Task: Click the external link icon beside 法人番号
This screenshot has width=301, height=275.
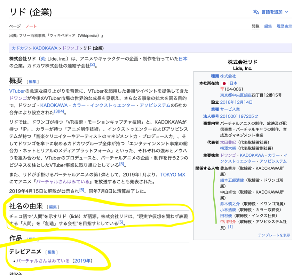Action: (x=256, y=116)
